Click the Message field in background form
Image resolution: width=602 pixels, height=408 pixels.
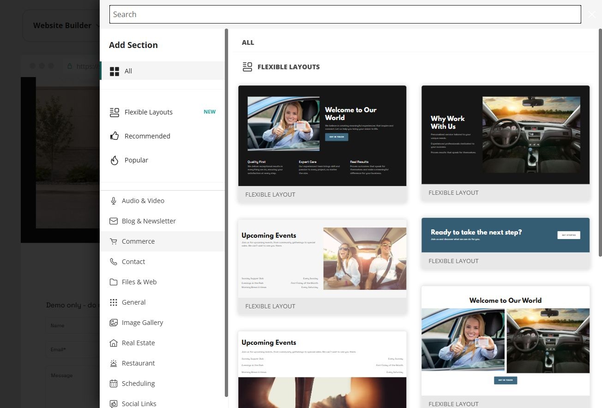click(72, 387)
